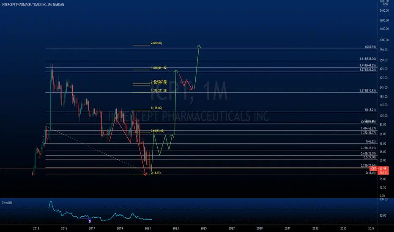The width and height of the screenshot is (394, 232).
Task: Select the 1.618(411.92) yellow Fibonacci label
Action: [x=159, y=68]
